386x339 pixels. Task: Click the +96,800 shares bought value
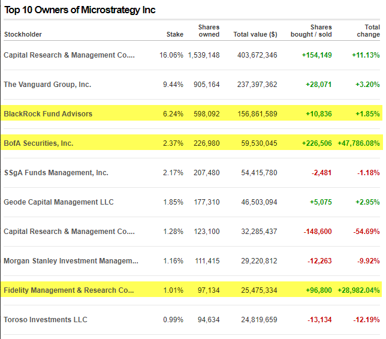[319, 290]
